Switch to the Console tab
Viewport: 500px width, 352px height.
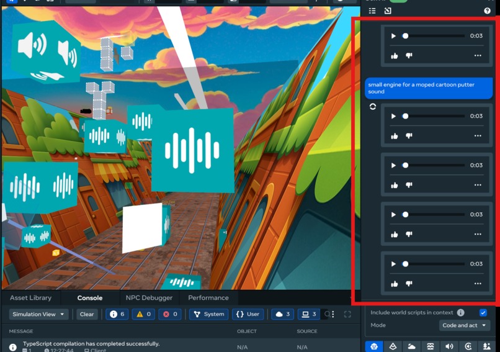click(90, 298)
